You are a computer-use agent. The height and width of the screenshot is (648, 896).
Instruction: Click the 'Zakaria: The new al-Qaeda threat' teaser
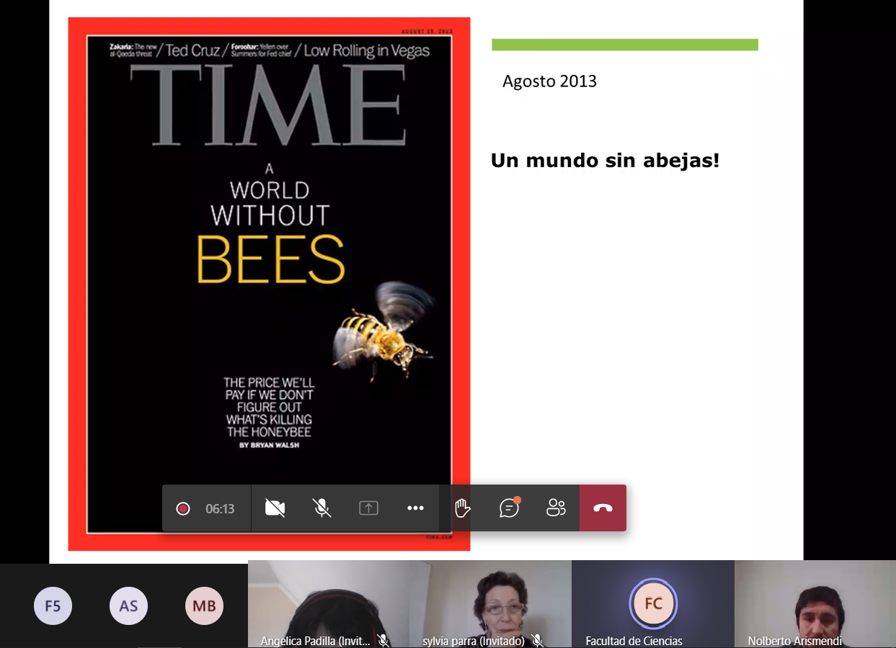coord(133,50)
